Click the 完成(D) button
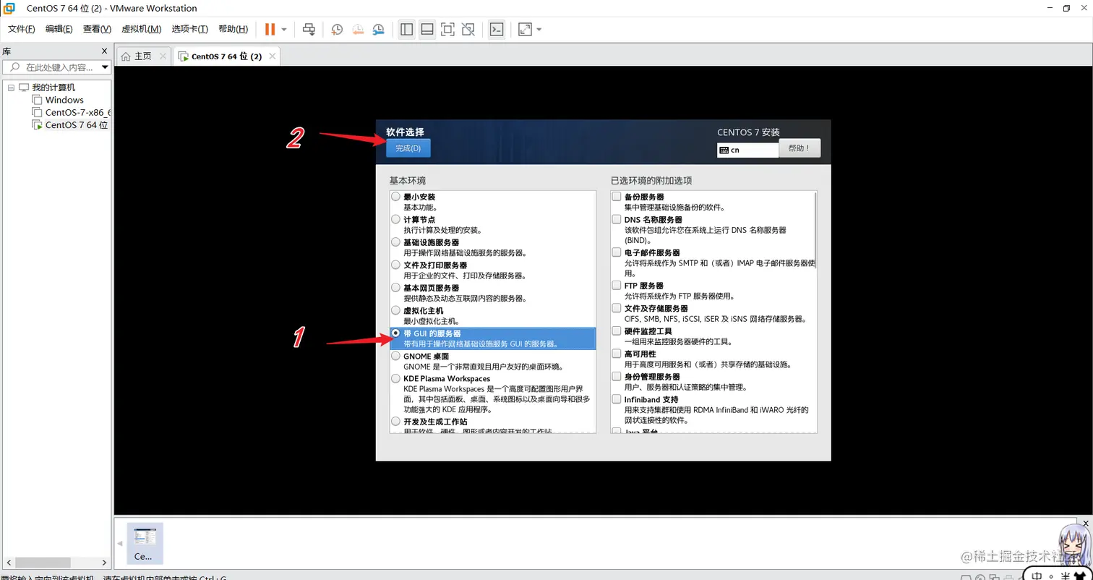Screen dimensions: 1093x580 coord(408,148)
